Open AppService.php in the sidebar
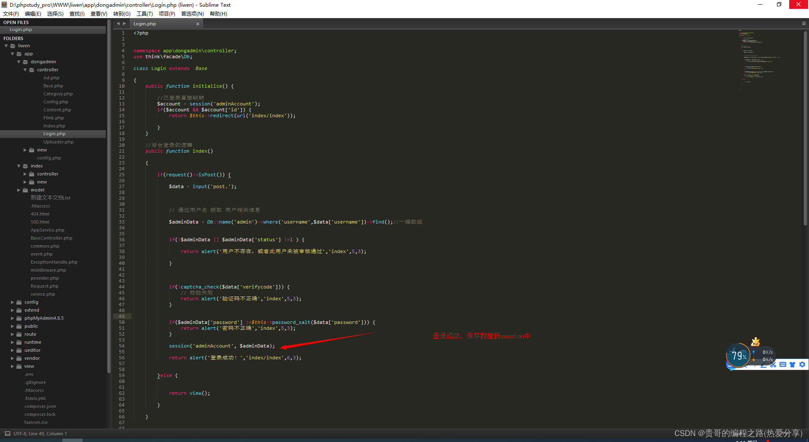This screenshot has height=442, width=809. [x=48, y=230]
